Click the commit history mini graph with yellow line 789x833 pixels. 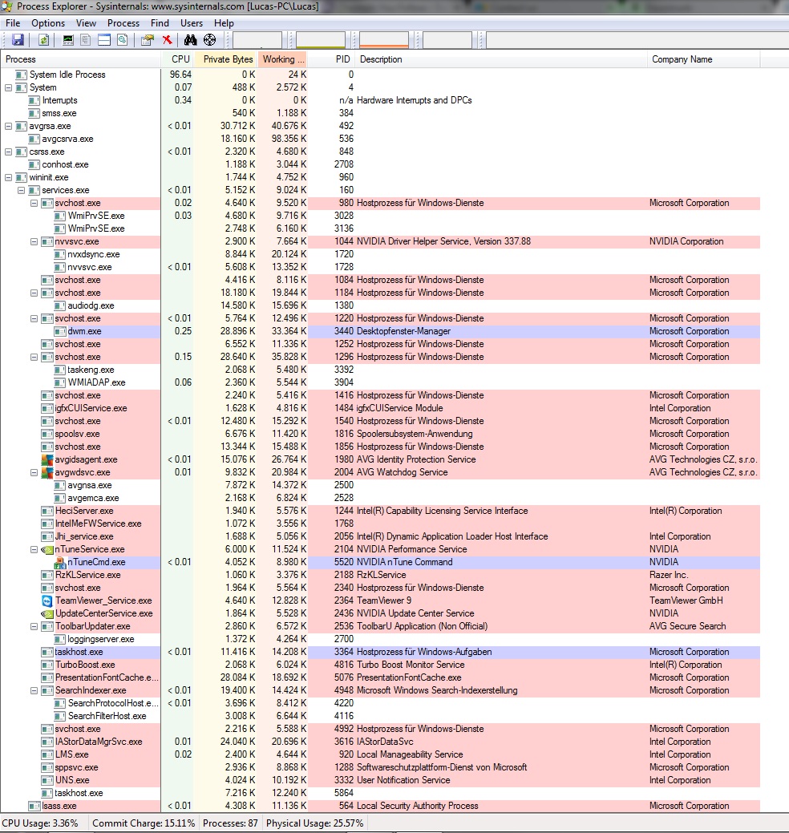click(x=321, y=40)
